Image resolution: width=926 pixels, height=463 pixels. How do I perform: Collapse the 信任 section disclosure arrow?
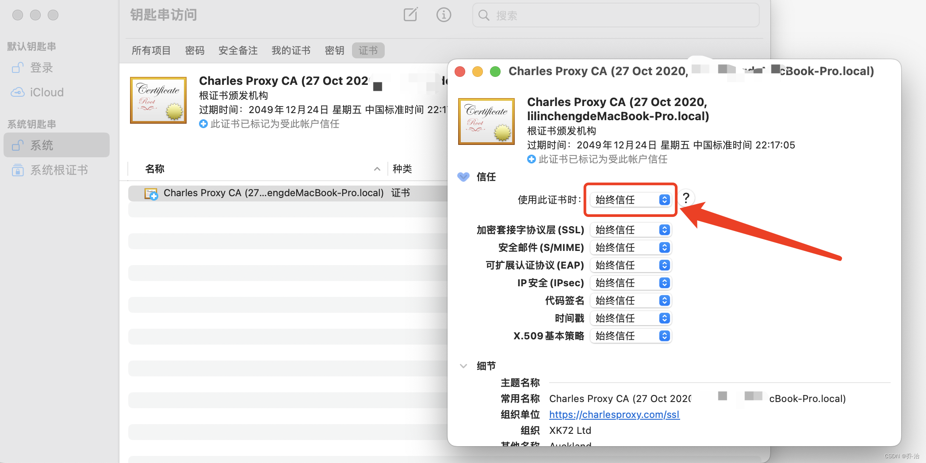(x=463, y=177)
